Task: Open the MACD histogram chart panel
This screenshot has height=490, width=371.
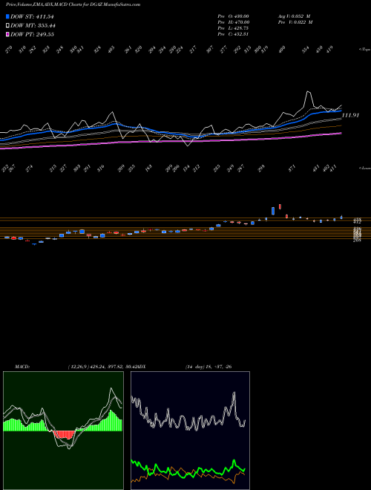Action: 63,431
